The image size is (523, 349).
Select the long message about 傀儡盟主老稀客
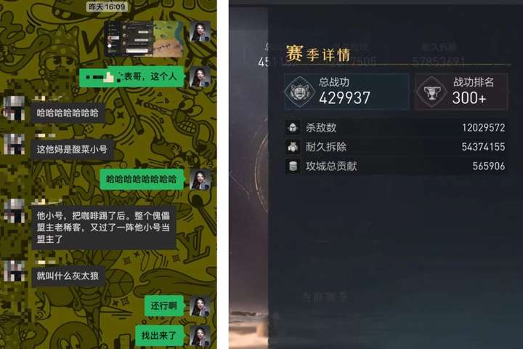coord(103,228)
